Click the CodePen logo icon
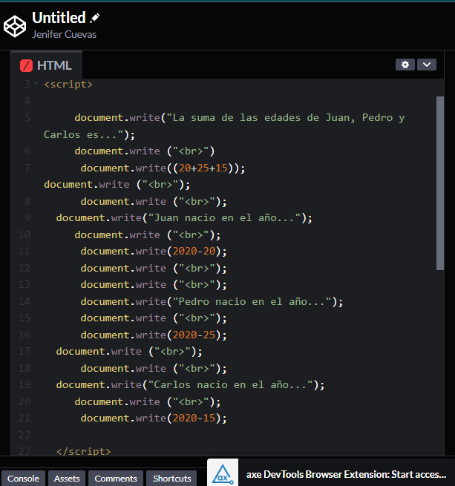The height and width of the screenshot is (486, 455). pyautogui.click(x=15, y=27)
